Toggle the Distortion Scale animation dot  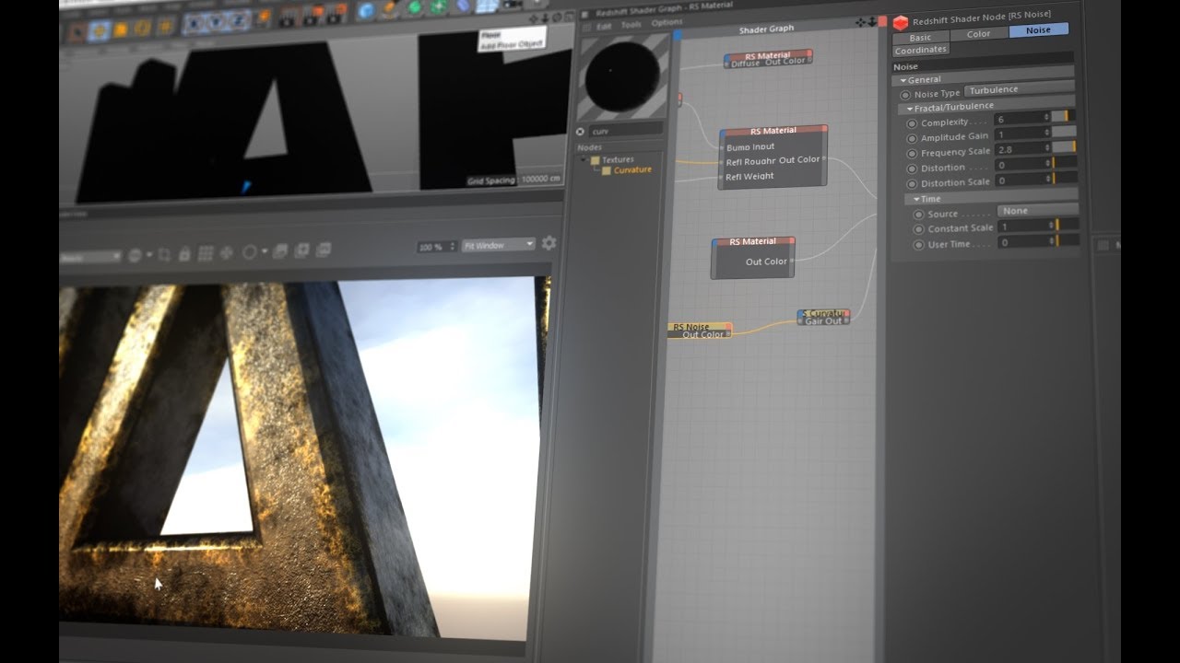[x=913, y=182]
